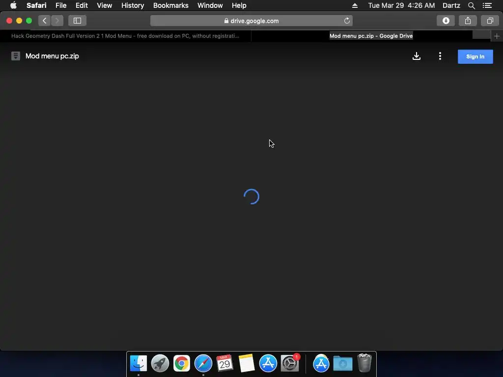Show all tabs overview

coord(490,21)
